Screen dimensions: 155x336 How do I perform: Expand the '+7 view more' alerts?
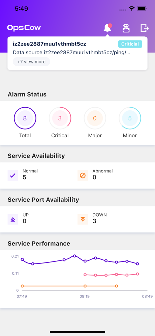pyautogui.click(x=31, y=62)
